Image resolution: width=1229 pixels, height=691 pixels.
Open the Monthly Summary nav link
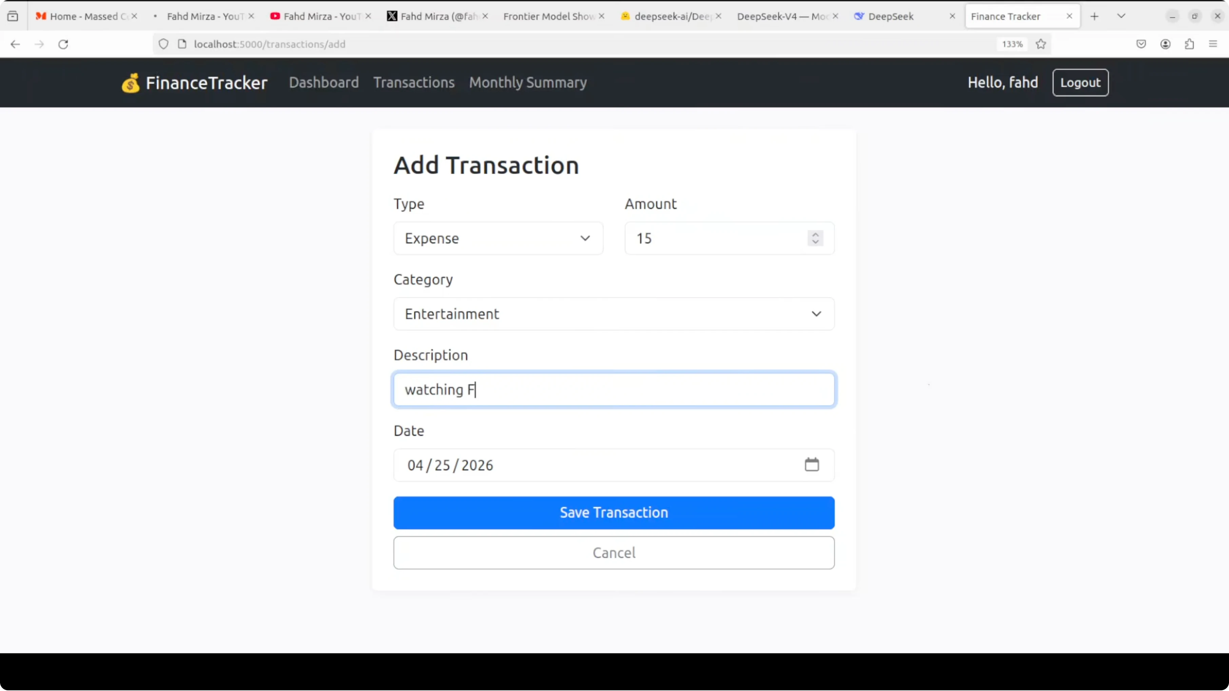(528, 82)
